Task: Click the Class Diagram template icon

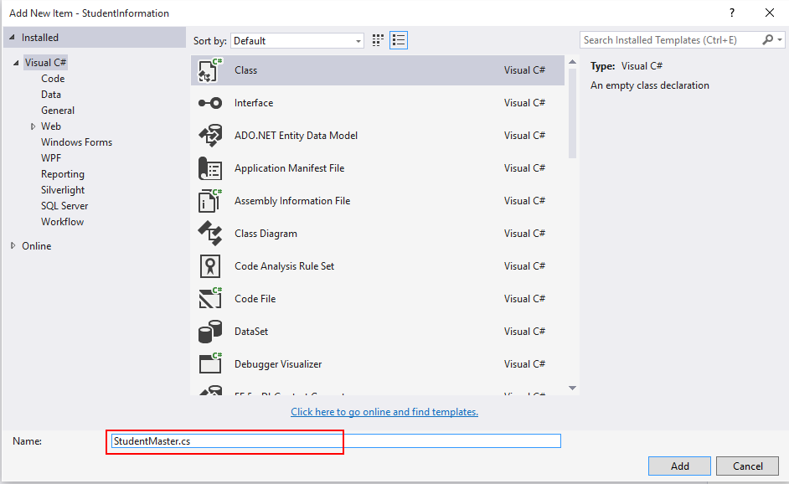Action: point(209,234)
